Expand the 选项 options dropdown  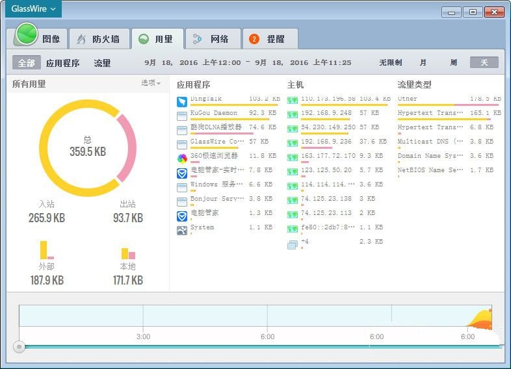[151, 83]
